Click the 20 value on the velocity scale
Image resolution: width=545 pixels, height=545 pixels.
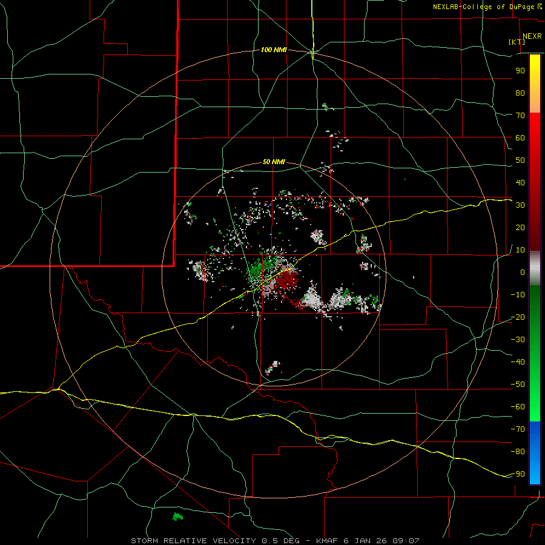(x=520, y=227)
